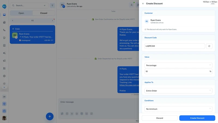Click the collapse-panel arrow icon in sidebar
218x123 pixels.
(x=4, y=97)
